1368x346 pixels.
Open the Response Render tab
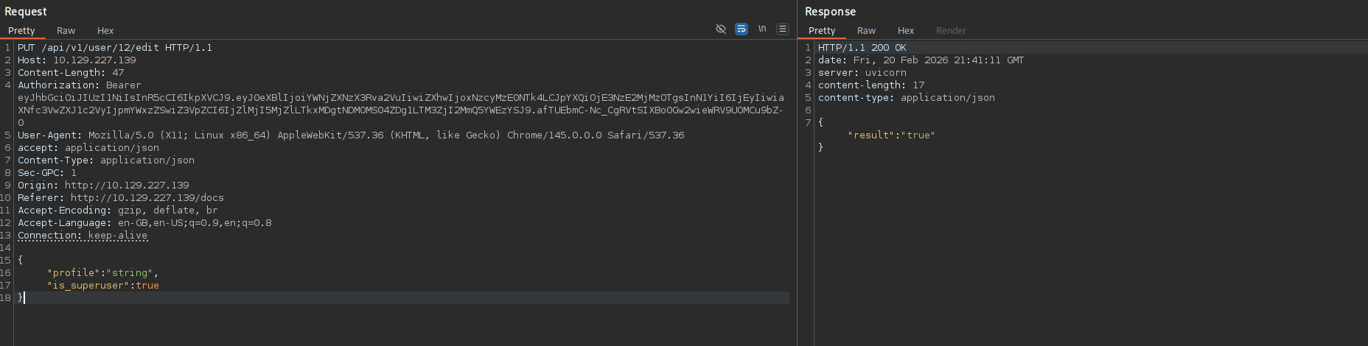click(x=951, y=31)
